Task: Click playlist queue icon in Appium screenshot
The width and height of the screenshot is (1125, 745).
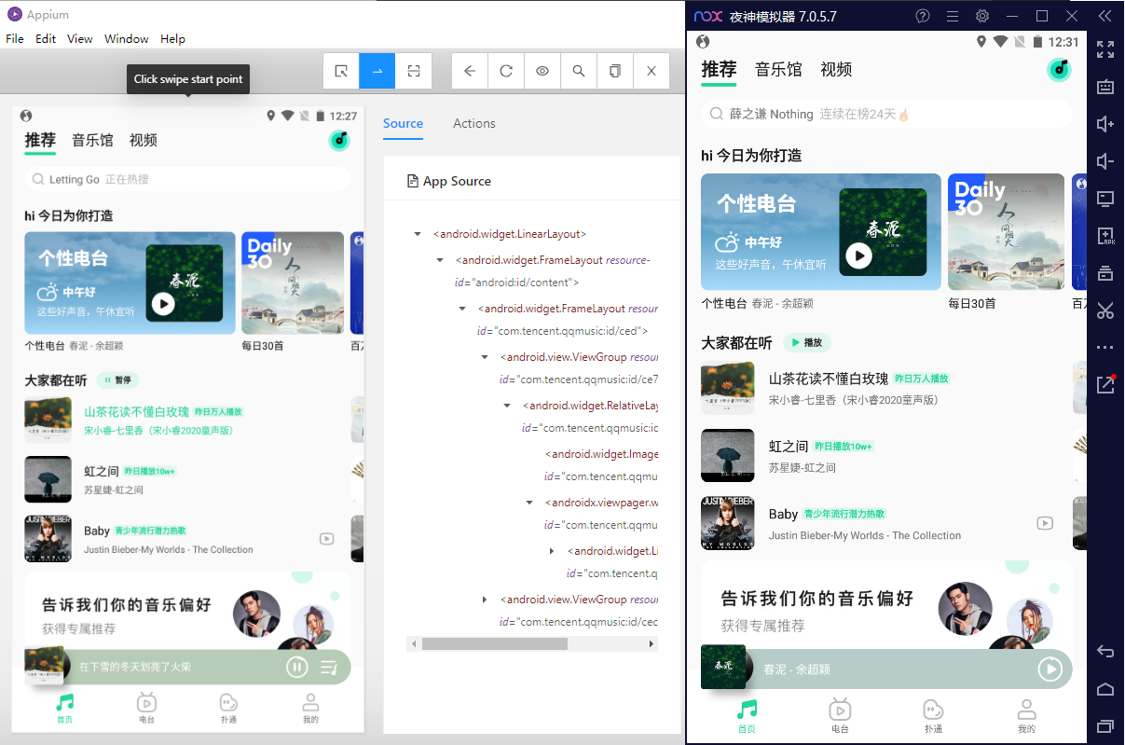Action: [329, 668]
